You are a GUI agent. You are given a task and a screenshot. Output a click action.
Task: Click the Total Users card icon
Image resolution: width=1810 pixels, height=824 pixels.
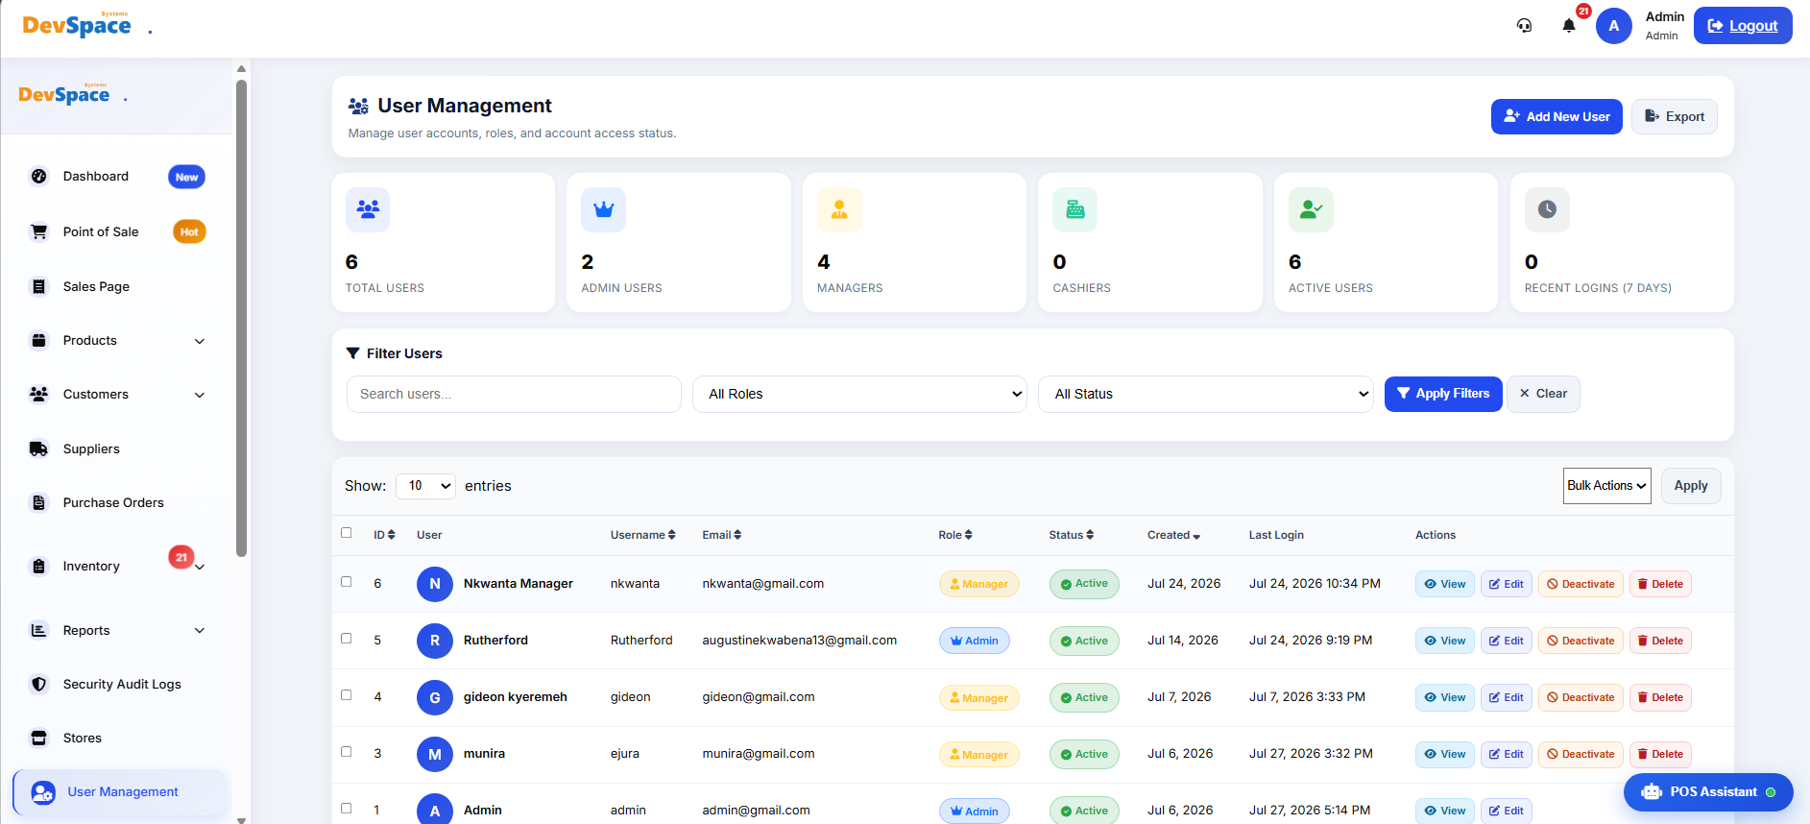[368, 209]
